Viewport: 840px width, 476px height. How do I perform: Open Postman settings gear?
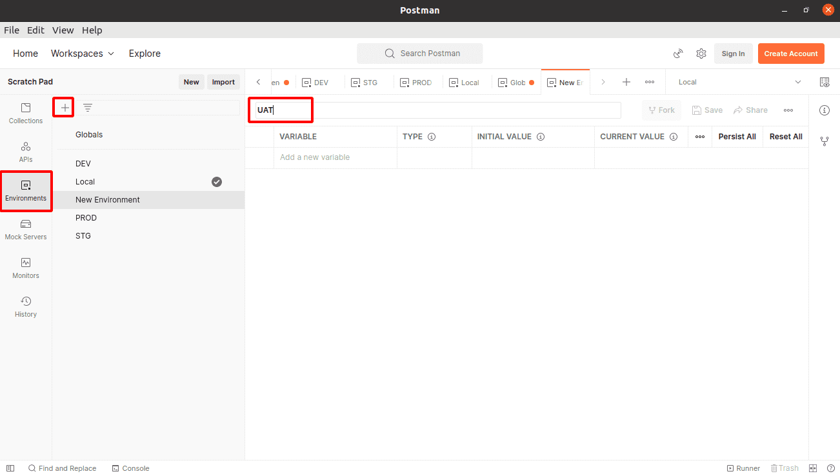(x=701, y=54)
